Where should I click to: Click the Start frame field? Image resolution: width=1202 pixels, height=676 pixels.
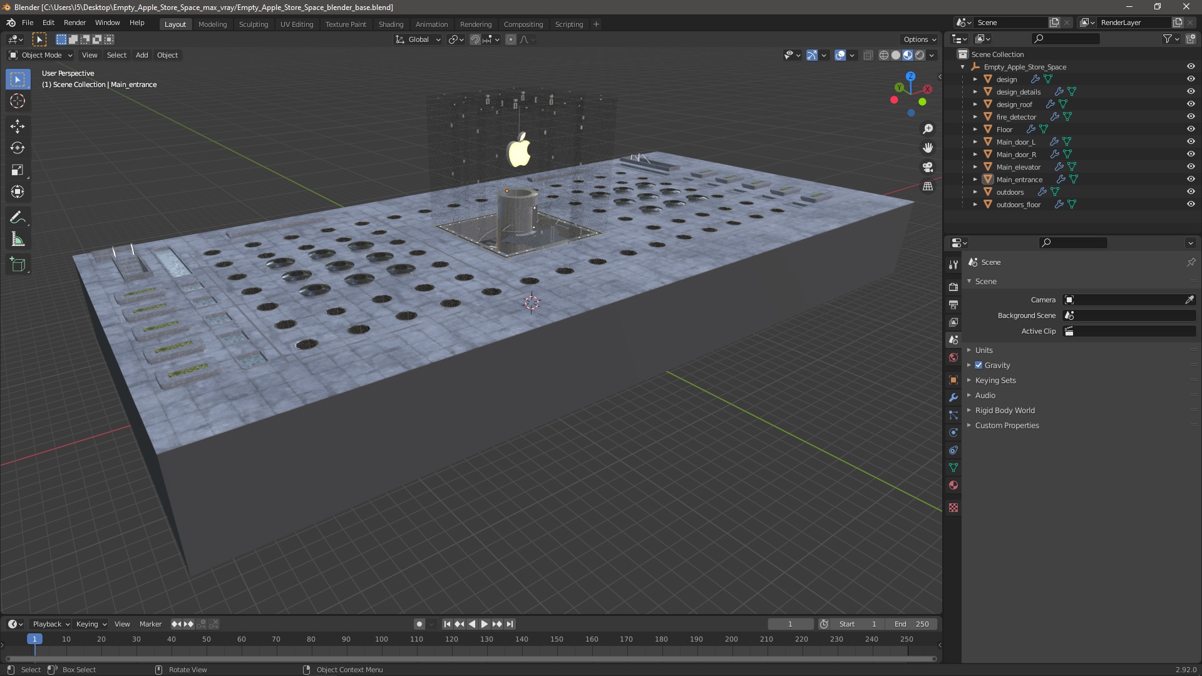pos(859,624)
